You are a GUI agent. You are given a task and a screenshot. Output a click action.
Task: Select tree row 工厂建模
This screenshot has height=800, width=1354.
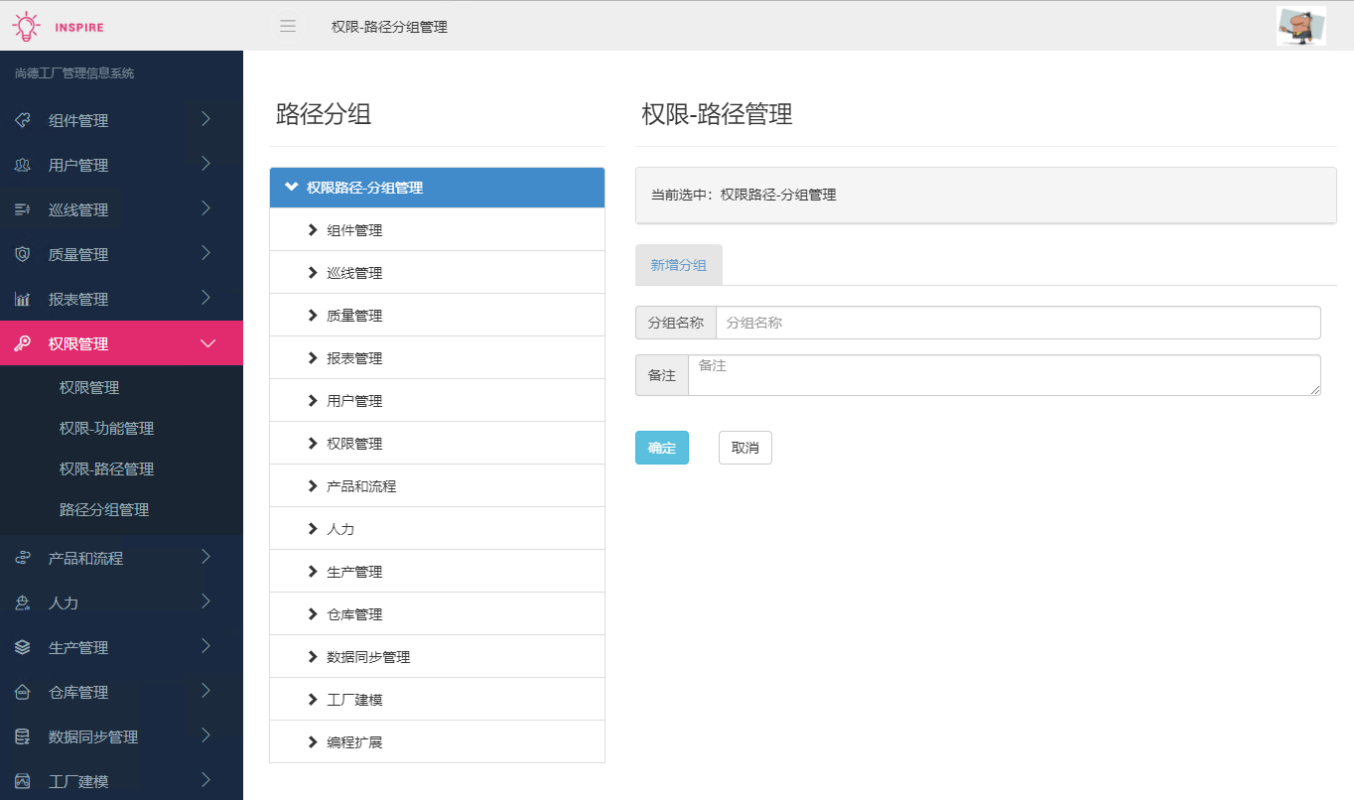coord(437,700)
